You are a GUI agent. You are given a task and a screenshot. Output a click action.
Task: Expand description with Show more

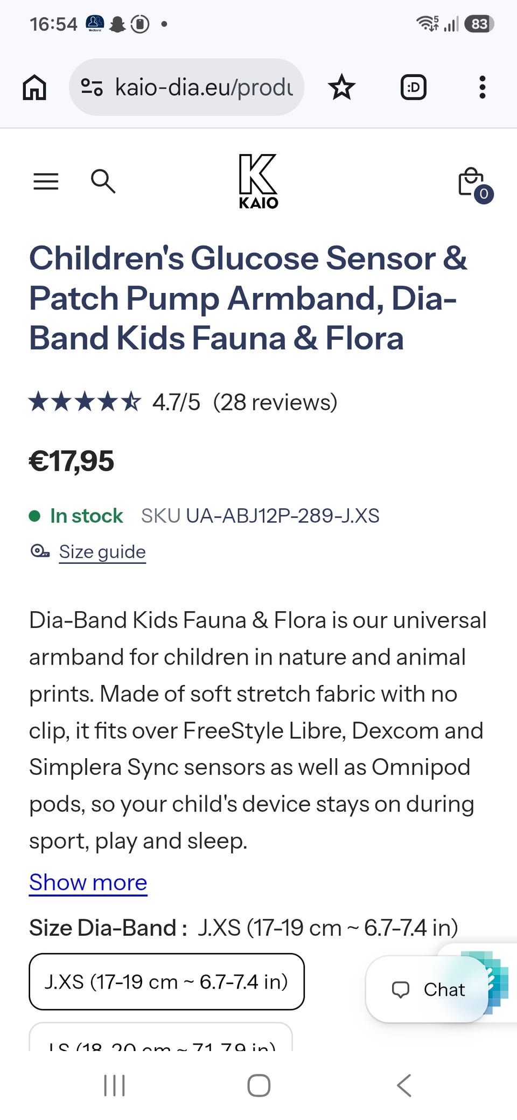tap(88, 883)
